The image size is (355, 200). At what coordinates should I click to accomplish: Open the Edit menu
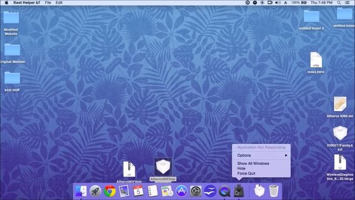59,3
